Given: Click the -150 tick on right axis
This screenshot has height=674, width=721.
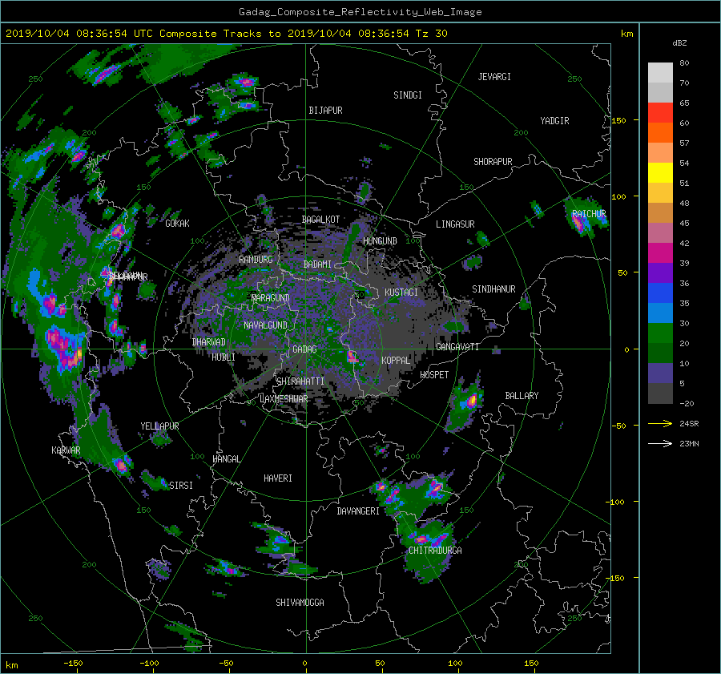Looking at the screenshot, I should click(x=617, y=578).
